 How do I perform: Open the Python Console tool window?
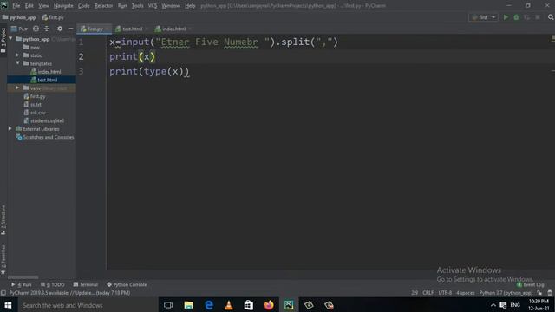click(x=127, y=284)
